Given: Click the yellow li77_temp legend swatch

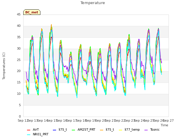Looking at the screenshot, I should (121, 130).
